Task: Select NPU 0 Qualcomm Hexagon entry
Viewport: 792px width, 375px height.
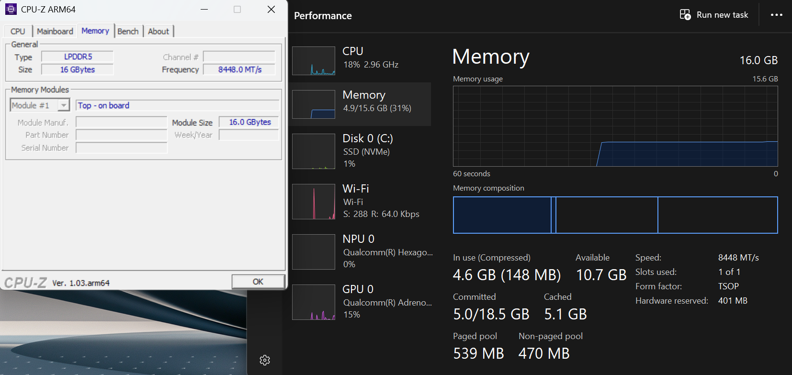Action: [364, 251]
